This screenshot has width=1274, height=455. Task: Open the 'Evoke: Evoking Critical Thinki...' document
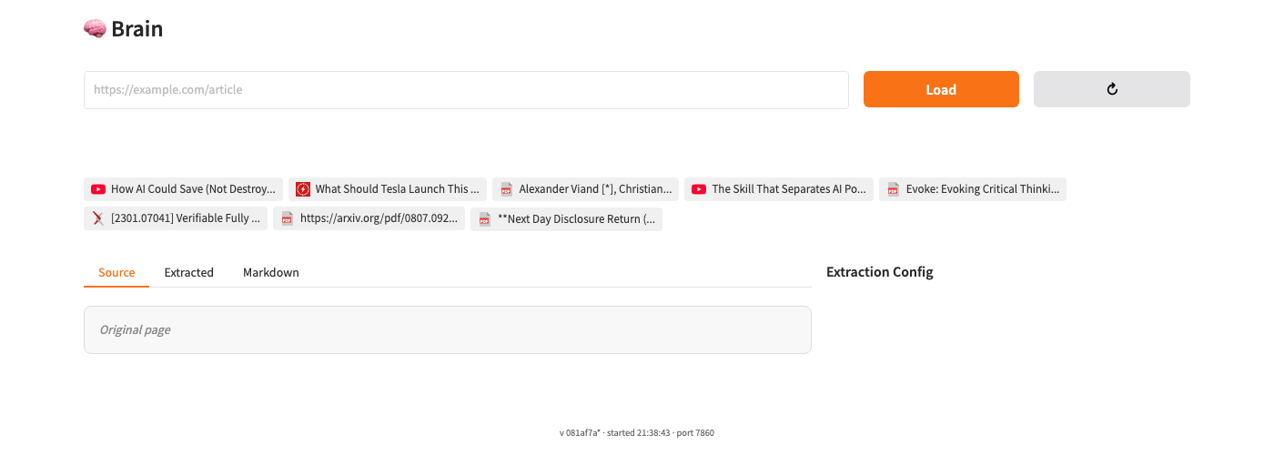982,189
